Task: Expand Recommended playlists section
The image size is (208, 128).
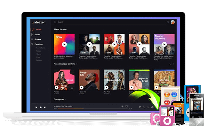Action: pyautogui.click(x=65, y=64)
